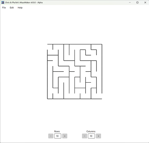
Task: Increase the Columns count with plus button
Action: [98, 136]
